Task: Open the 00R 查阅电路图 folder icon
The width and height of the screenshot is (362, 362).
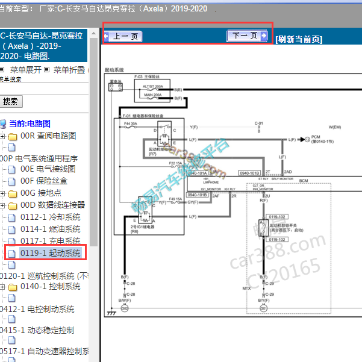Action: point(13,137)
